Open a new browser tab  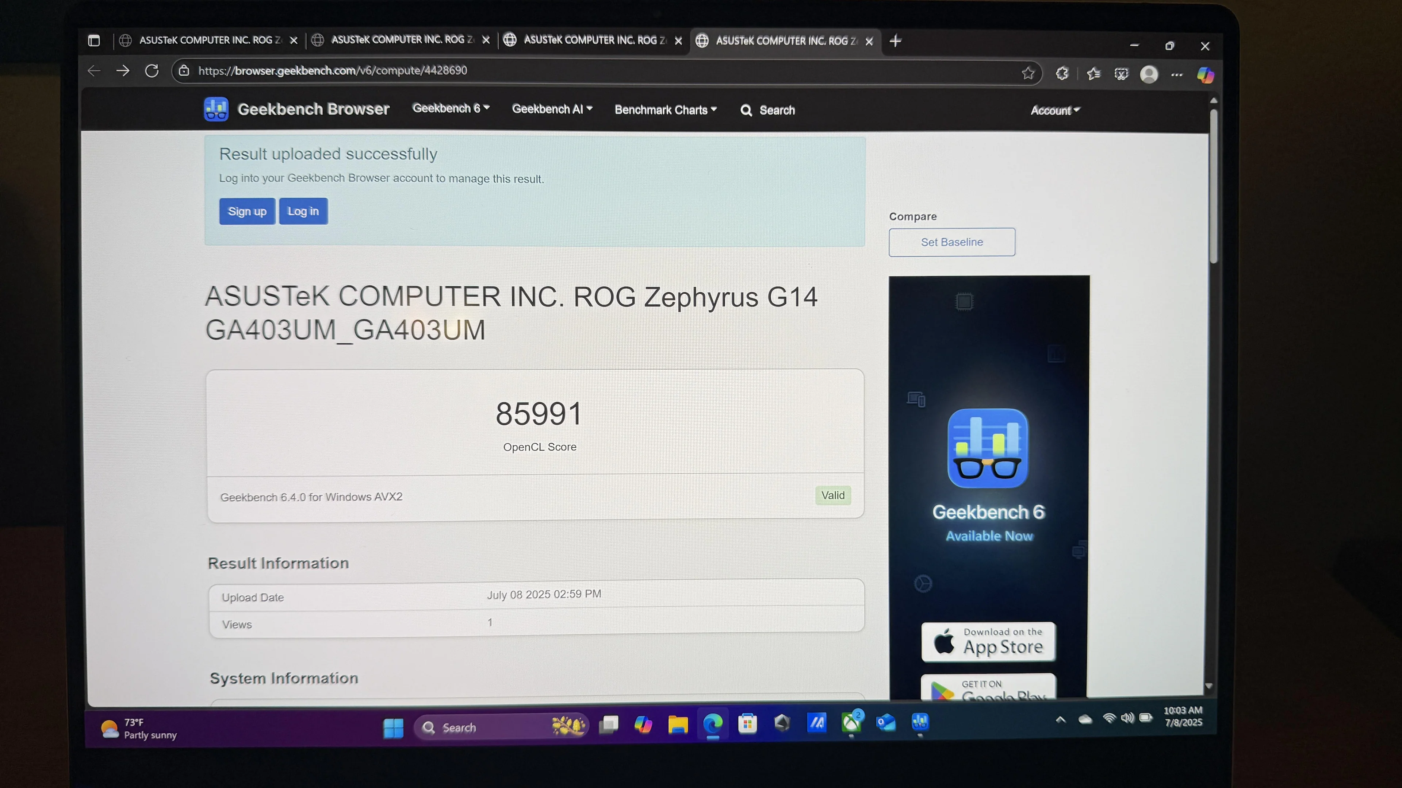click(x=895, y=41)
